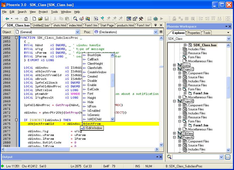Click the go to line icon

[x=96, y=19]
